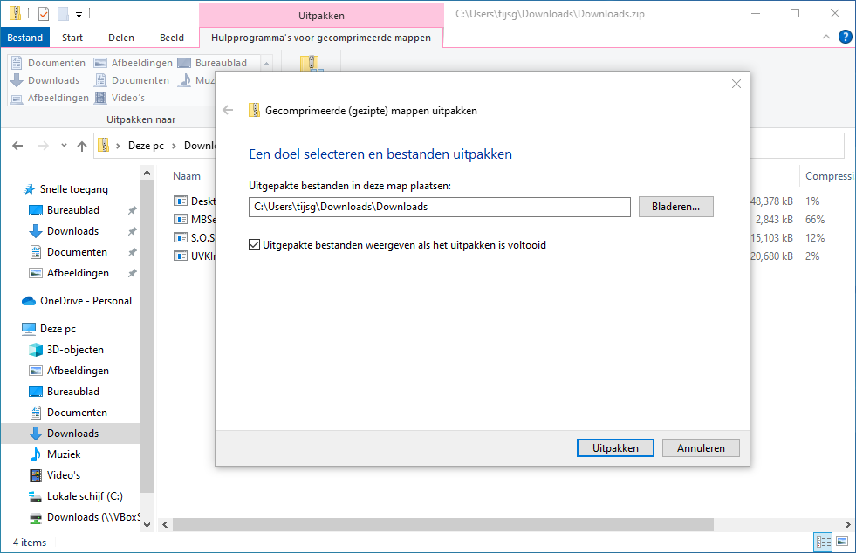Collapse the ribbon with the chevron
Viewport: 856px width, 553px height.
click(826, 37)
